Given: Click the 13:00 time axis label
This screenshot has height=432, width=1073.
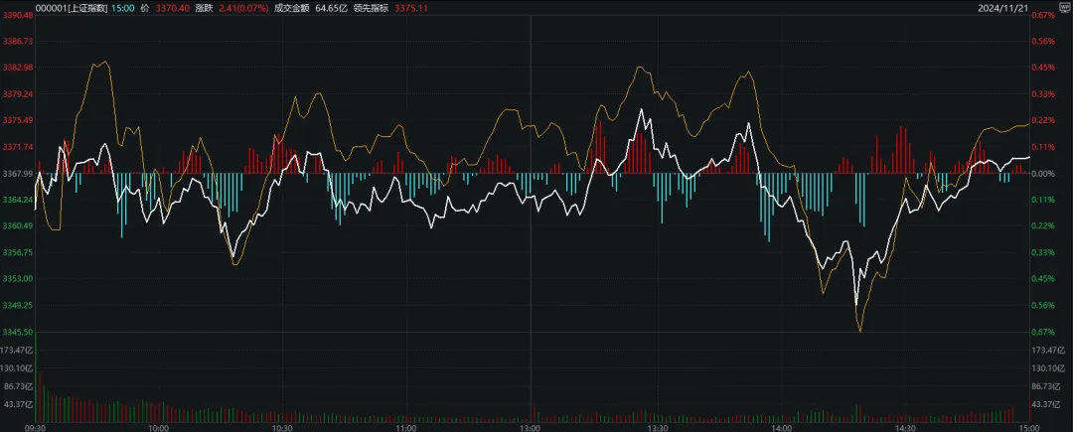Looking at the screenshot, I should click(x=532, y=426).
